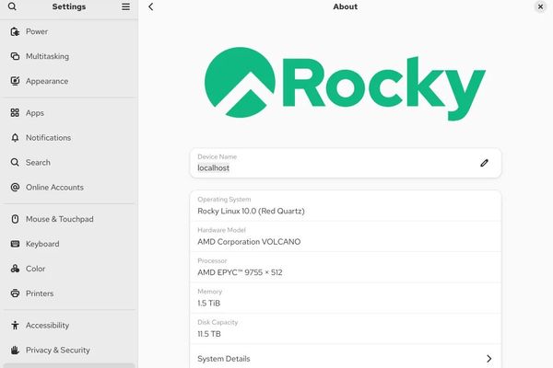Image resolution: width=553 pixels, height=368 pixels.
Task: Open the Settings search icon
Action: point(12,6)
